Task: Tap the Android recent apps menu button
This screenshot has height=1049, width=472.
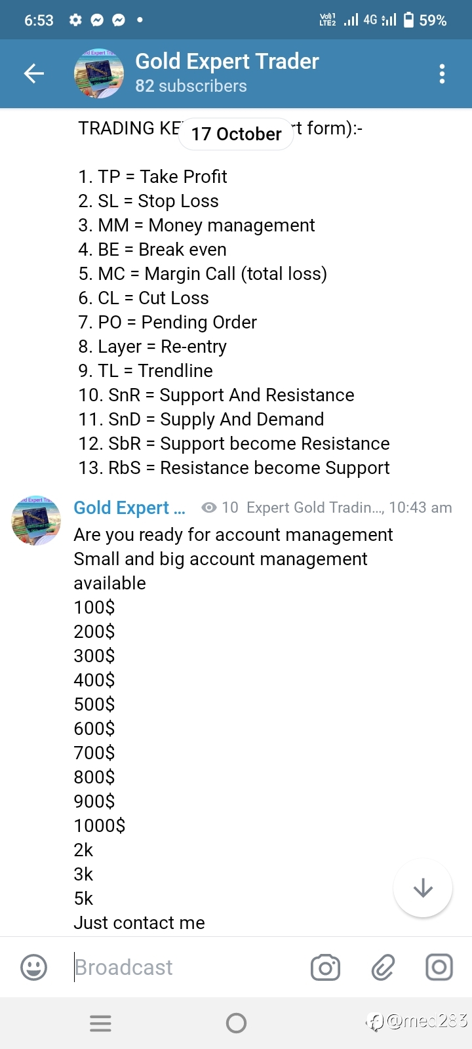Action: tap(100, 1023)
